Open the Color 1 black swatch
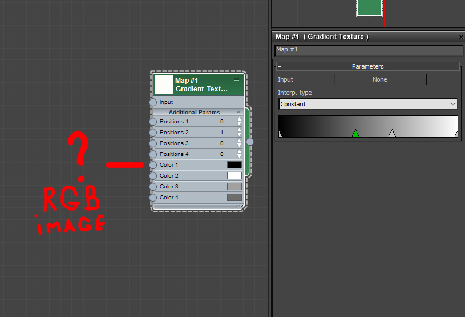 click(x=234, y=165)
